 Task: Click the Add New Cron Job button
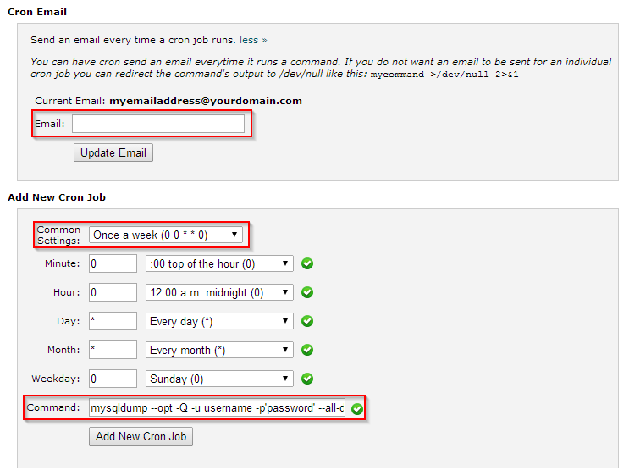(141, 436)
